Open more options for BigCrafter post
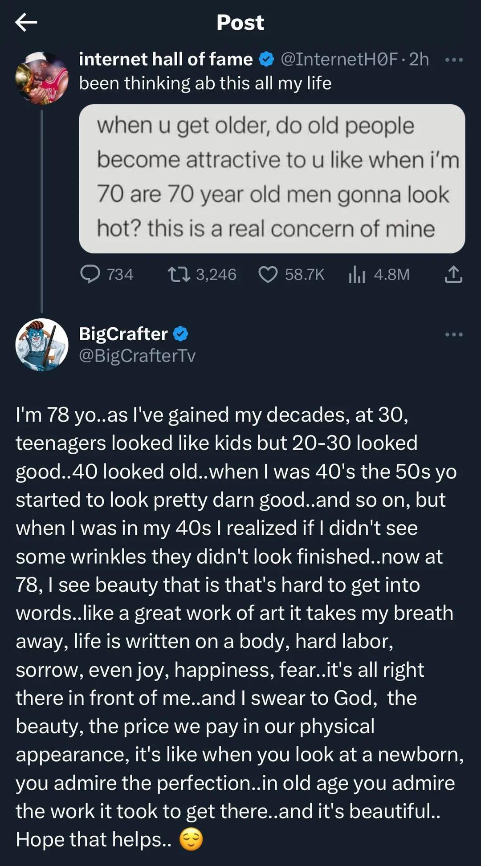 [454, 334]
